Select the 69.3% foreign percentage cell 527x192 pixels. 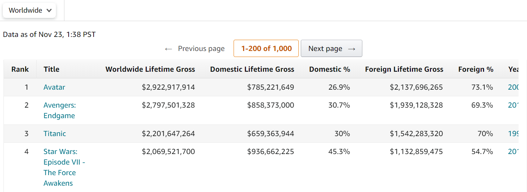coord(482,105)
